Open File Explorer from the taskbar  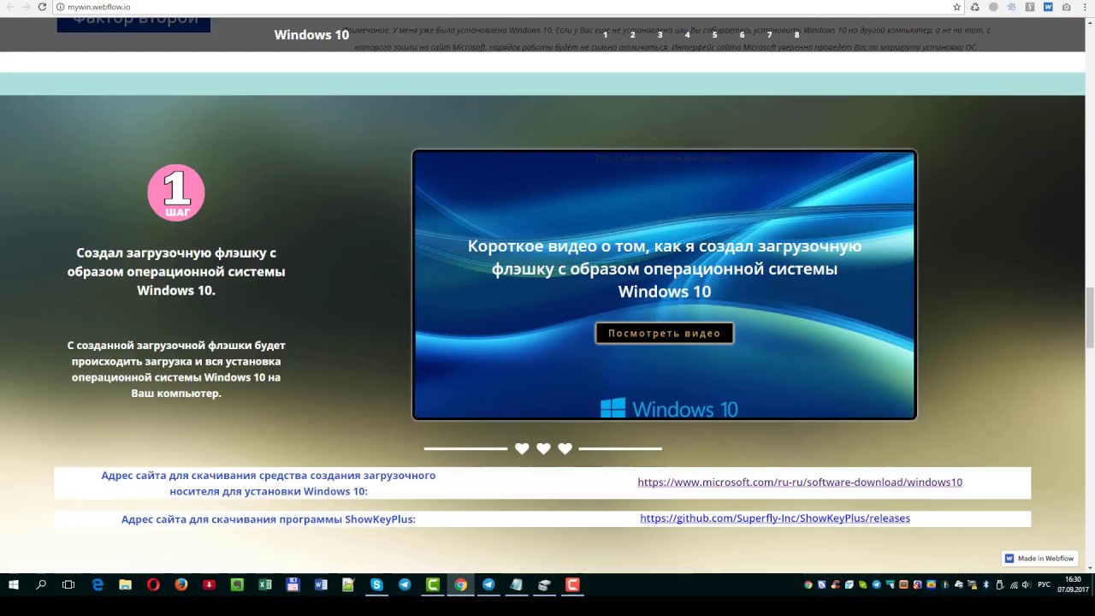126,585
